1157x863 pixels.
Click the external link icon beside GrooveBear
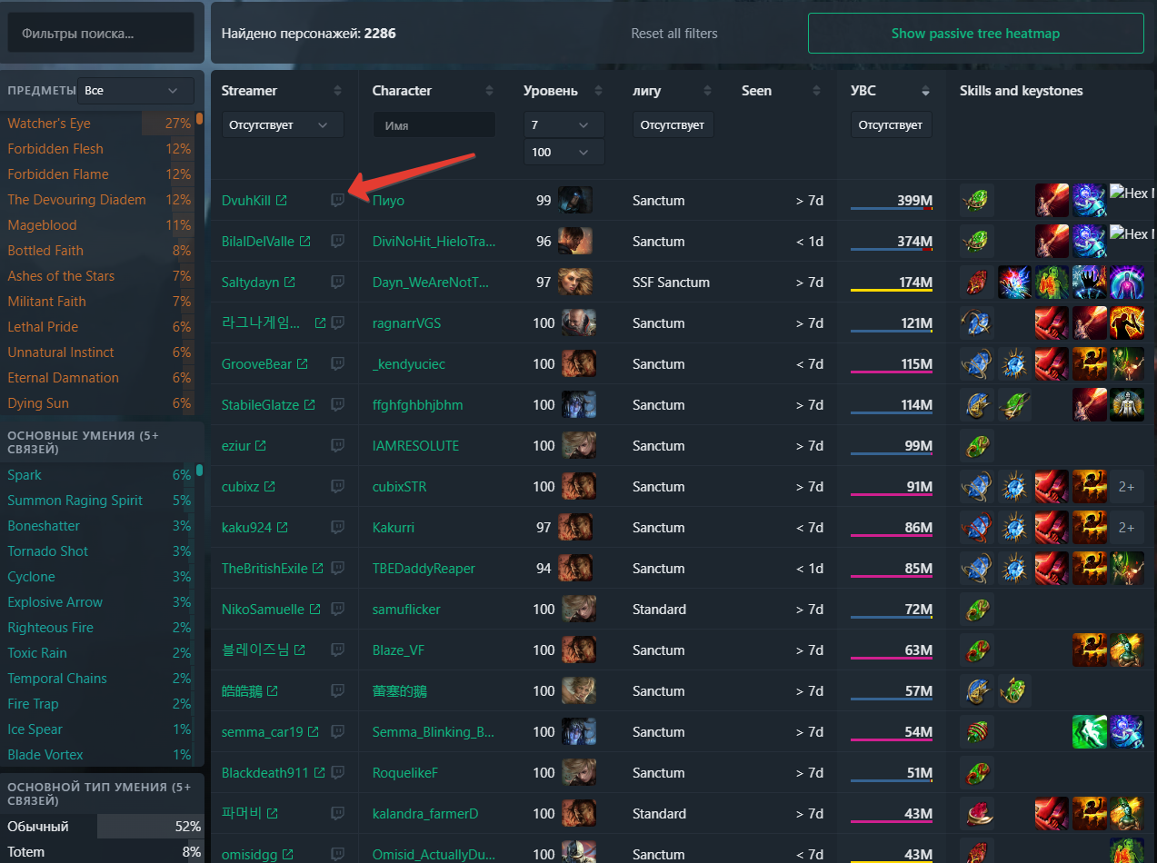tap(302, 363)
